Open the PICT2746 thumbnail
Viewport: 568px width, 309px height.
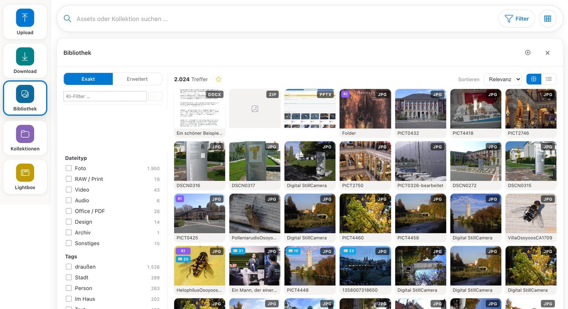[531, 109]
